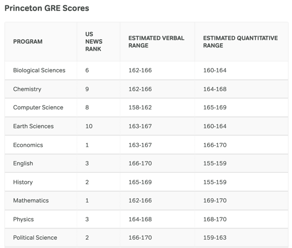Select the PROGRAM column header
The image size is (292, 248).
click(x=28, y=41)
